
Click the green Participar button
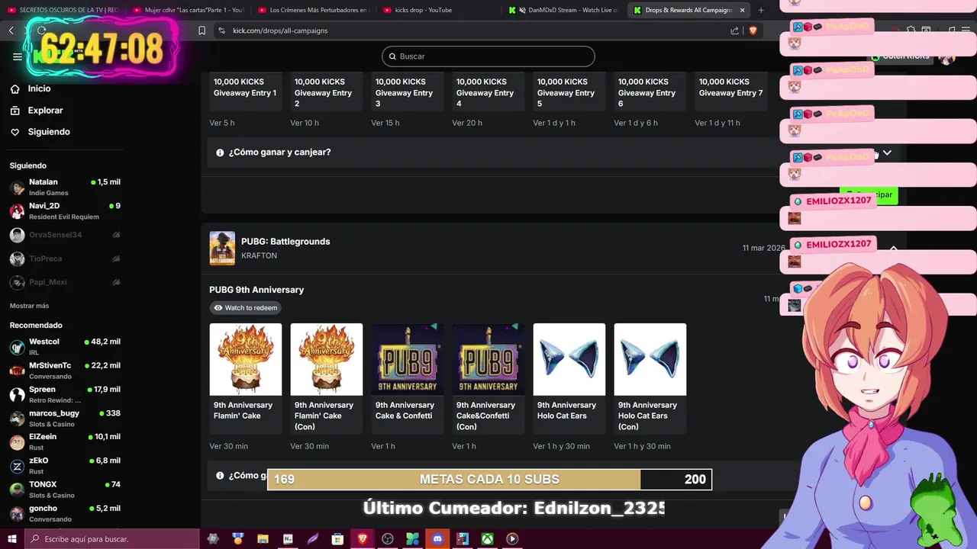[x=869, y=194]
